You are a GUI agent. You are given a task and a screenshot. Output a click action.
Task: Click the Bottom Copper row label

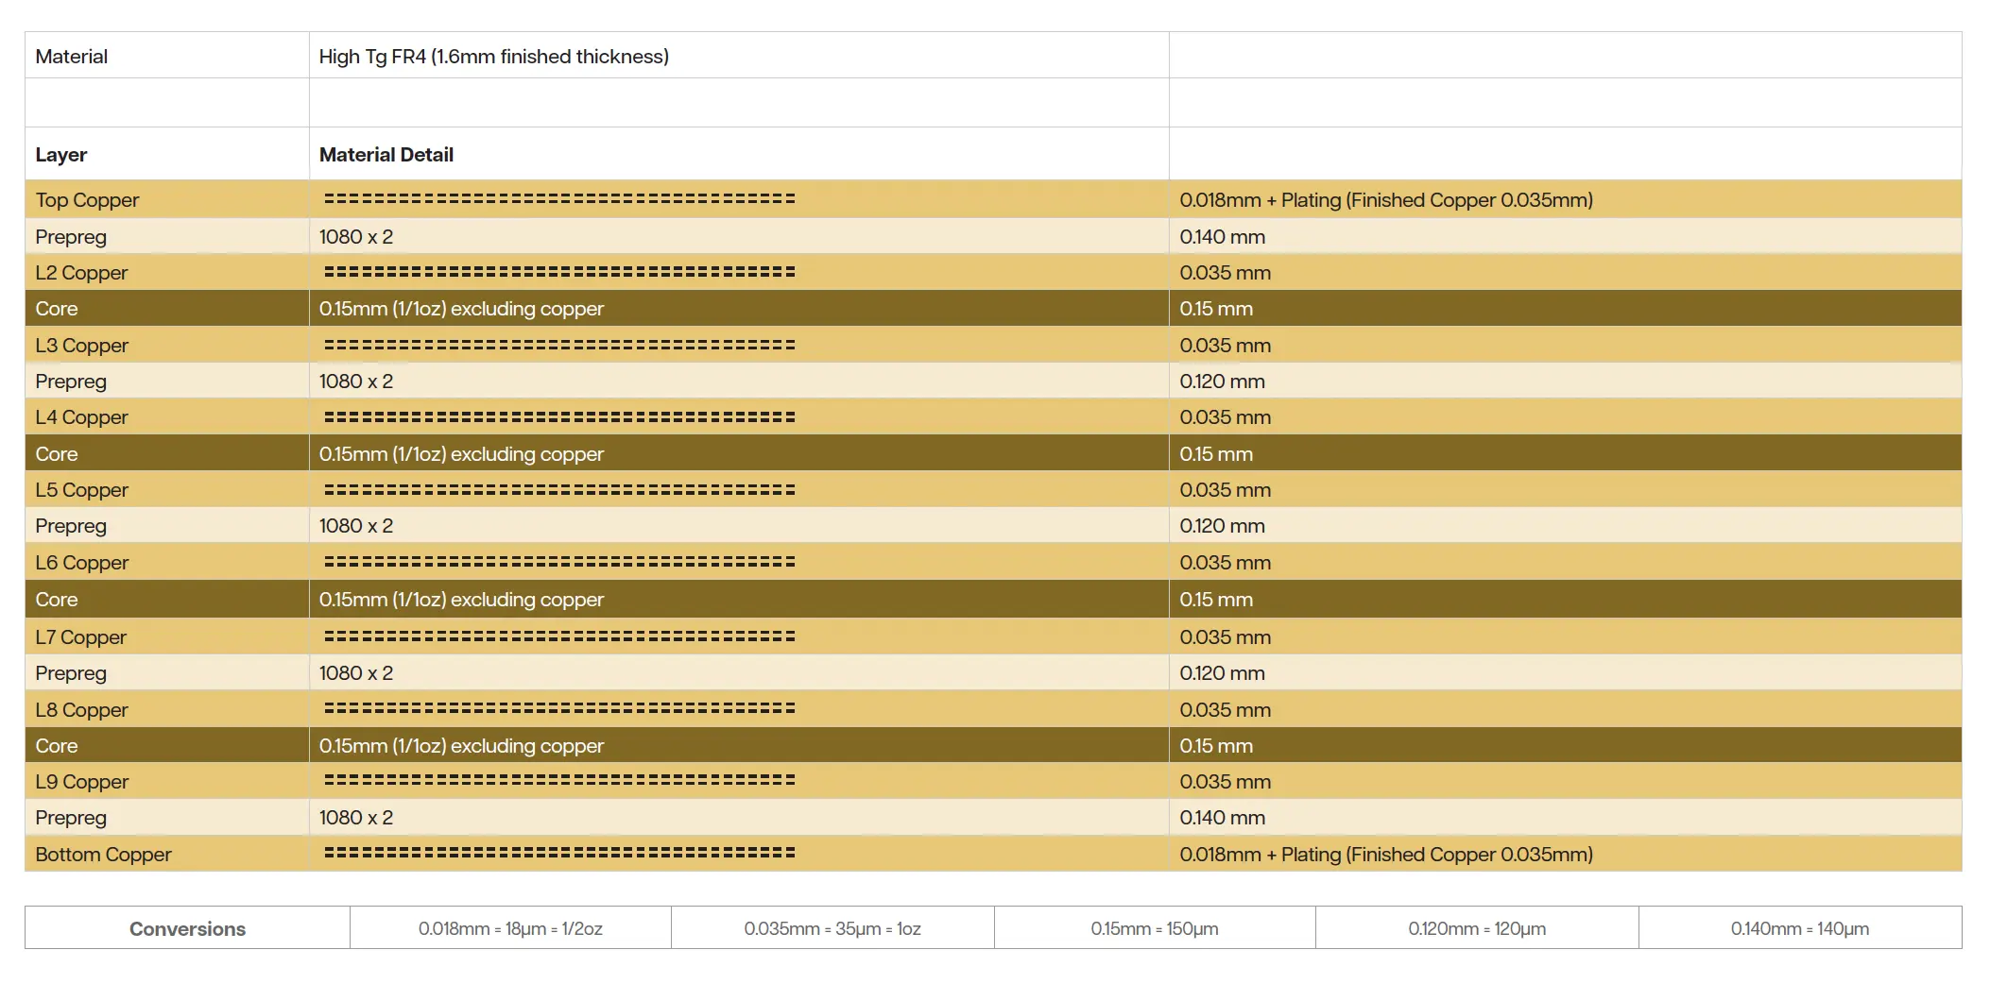pos(103,855)
